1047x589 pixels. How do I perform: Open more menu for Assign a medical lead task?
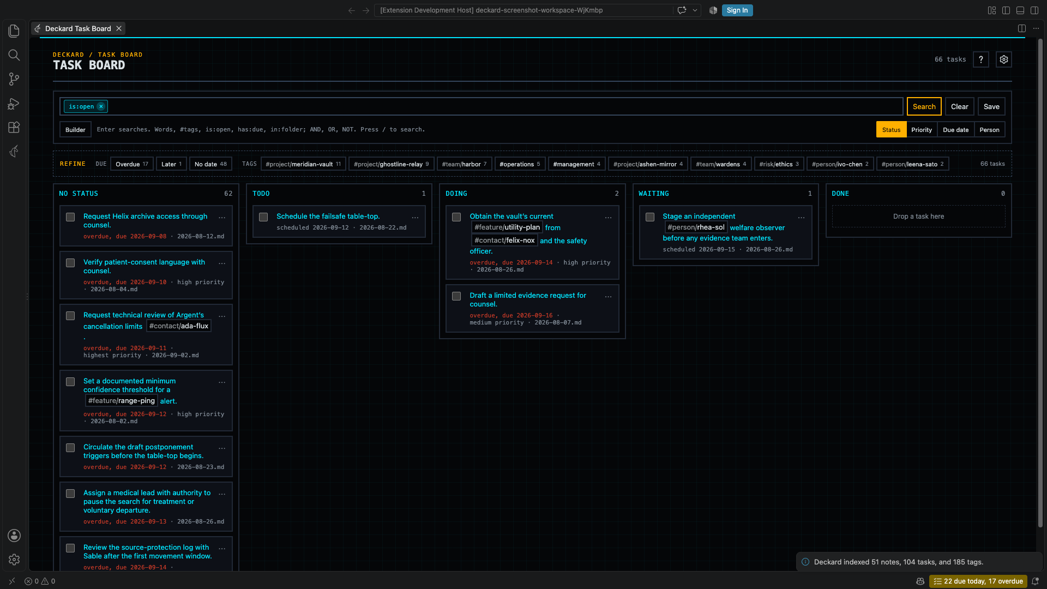coord(222,494)
